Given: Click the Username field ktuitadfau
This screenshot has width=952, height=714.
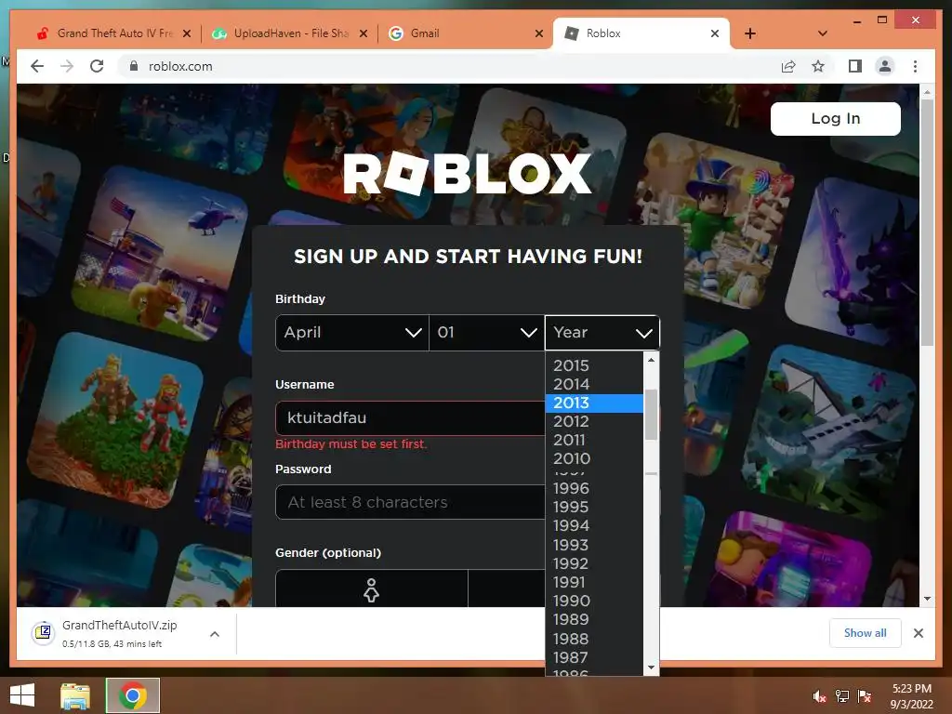Looking at the screenshot, I should click(410, 418).
